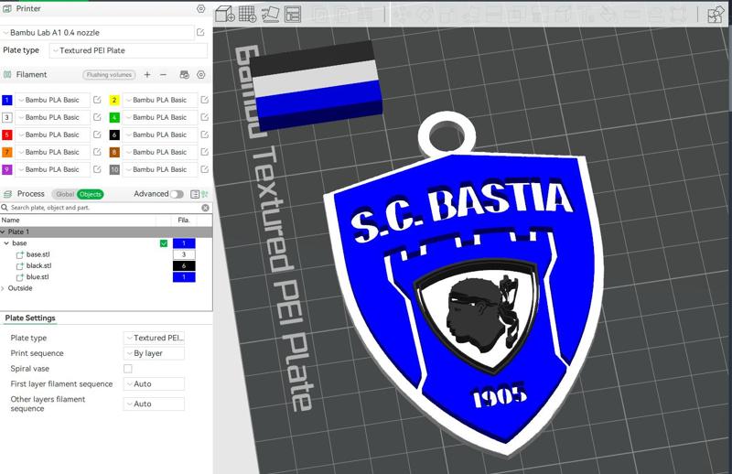Click the Arrange all objects icon
The height and width of the screenshot is (474, 732).
tap(293, 14)
